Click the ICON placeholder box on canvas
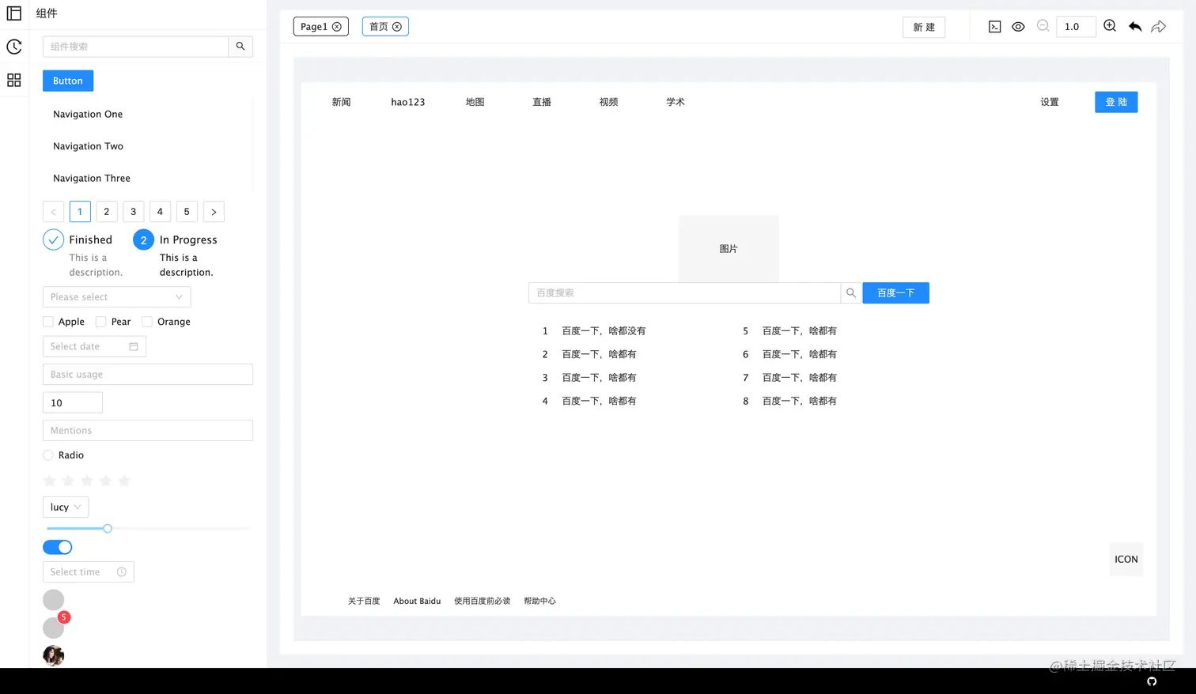1196x694 pixels. click(1126, 559)
